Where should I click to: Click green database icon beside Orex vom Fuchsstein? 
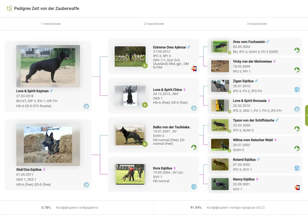297,50
